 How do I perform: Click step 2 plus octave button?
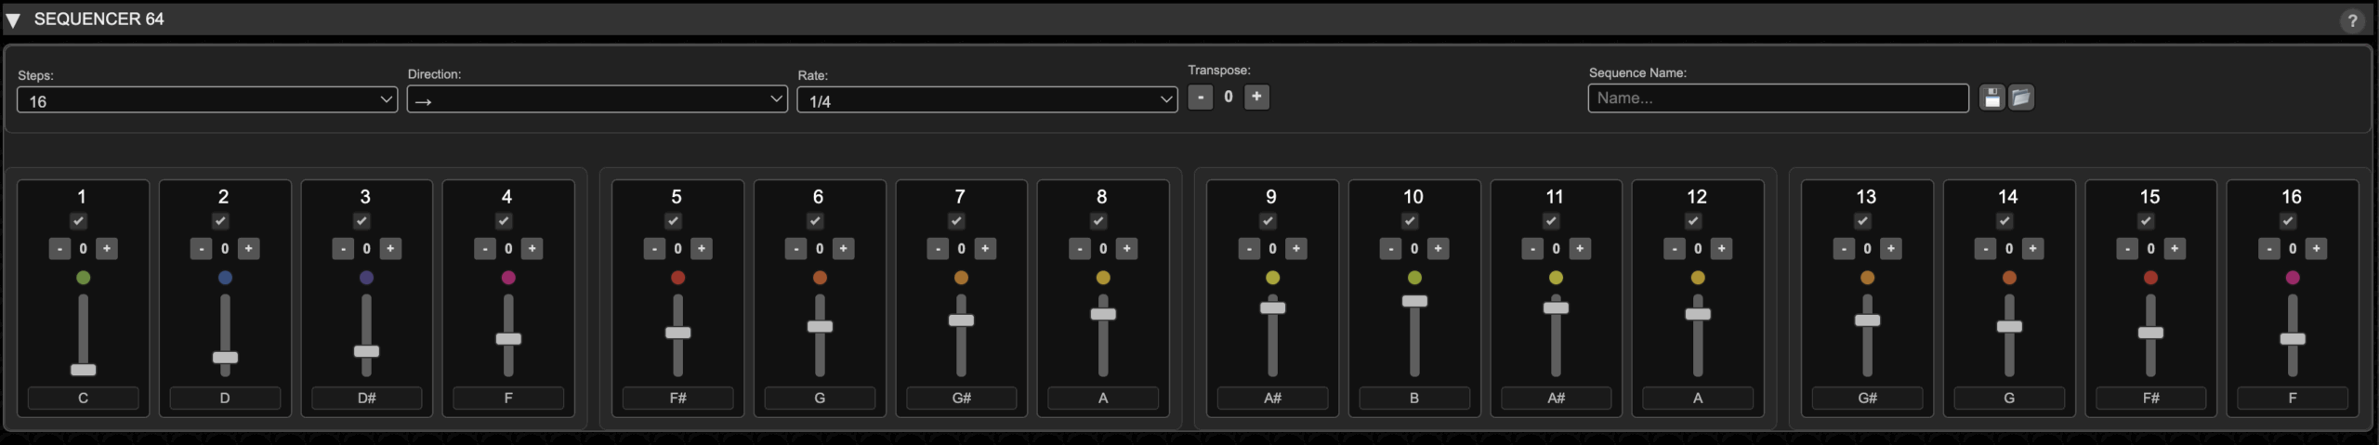(249, 249)
